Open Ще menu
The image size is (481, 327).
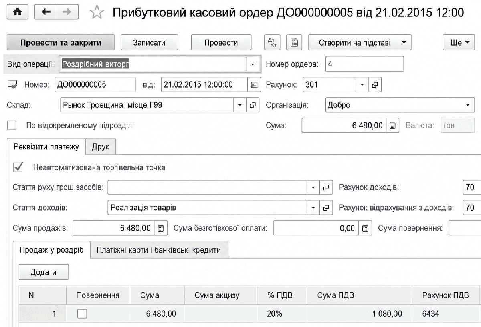(x=459, y=43)
